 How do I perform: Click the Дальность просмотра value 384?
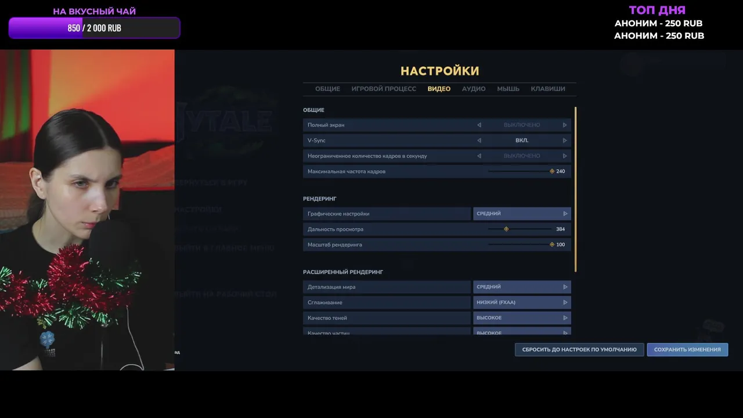(x=561, y=229)
